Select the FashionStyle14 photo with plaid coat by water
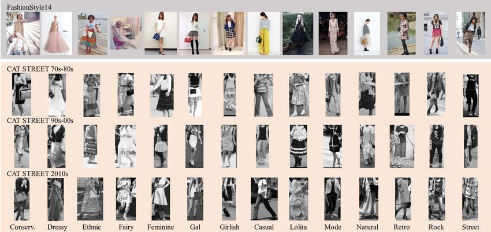This screenshot has height=232, width=491. click(403, 33)
